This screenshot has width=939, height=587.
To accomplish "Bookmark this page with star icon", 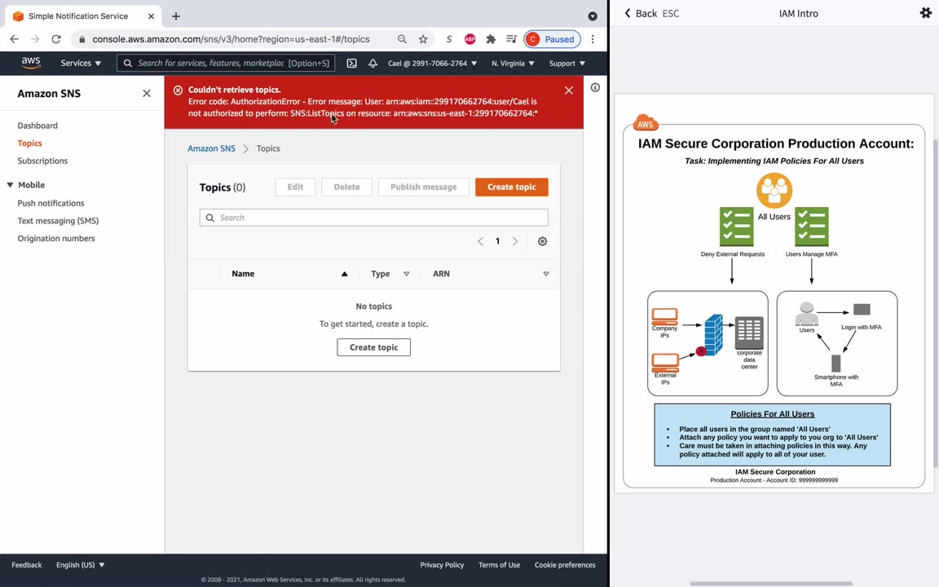I will (x=423, y=39).
